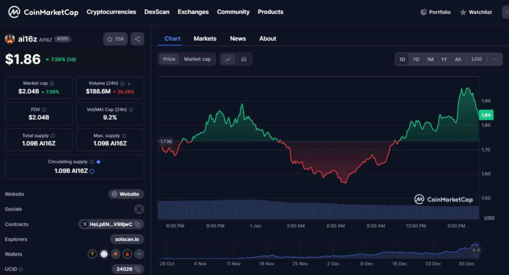Viewport: 509px width, 275px height.
Task: Open the X (Twitter) social link
Action: 139,209
